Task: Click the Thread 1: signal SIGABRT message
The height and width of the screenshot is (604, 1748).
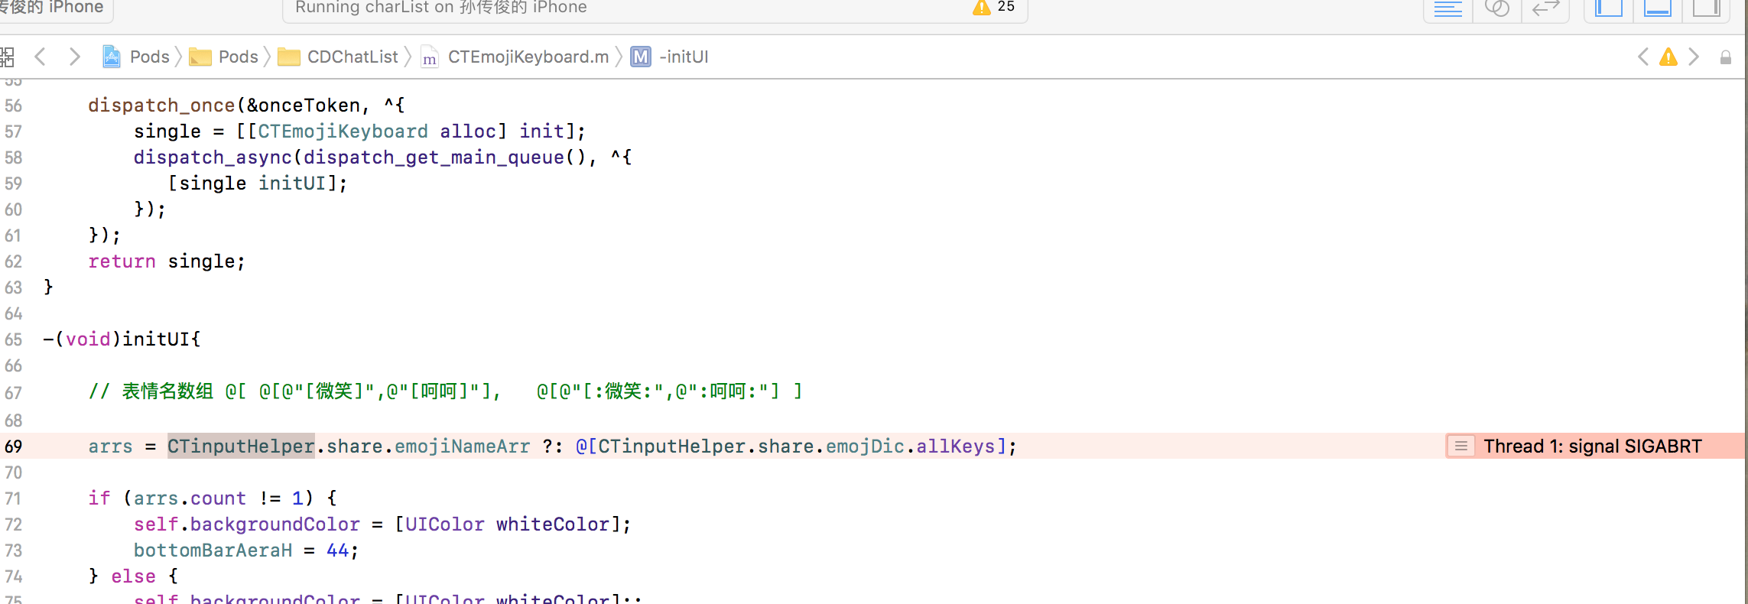Action: (x=1593, y=446)
